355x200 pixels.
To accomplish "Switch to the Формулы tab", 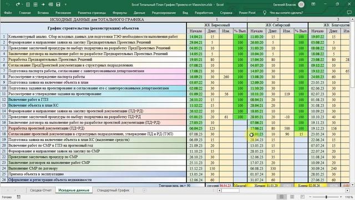I will 120,13.
